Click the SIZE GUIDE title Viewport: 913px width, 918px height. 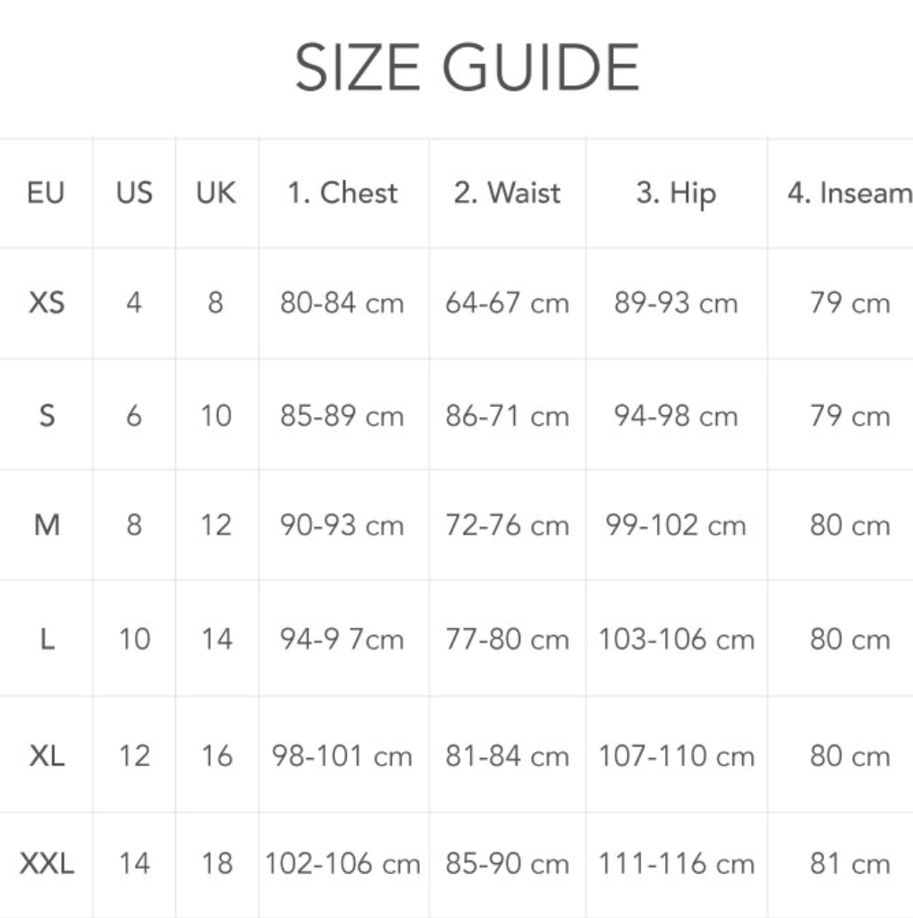pyautogui.click(x=466, y=68)
